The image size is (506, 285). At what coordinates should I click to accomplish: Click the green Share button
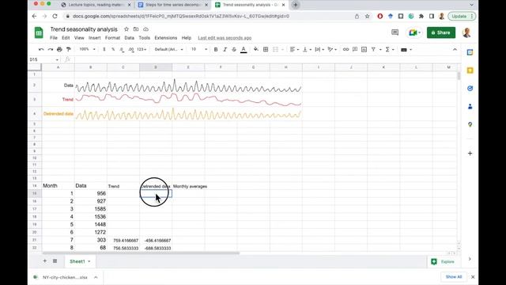[441, 32]
